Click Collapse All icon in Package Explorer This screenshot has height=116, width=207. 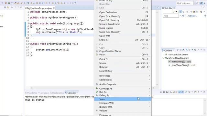click(x=5, y=7)
